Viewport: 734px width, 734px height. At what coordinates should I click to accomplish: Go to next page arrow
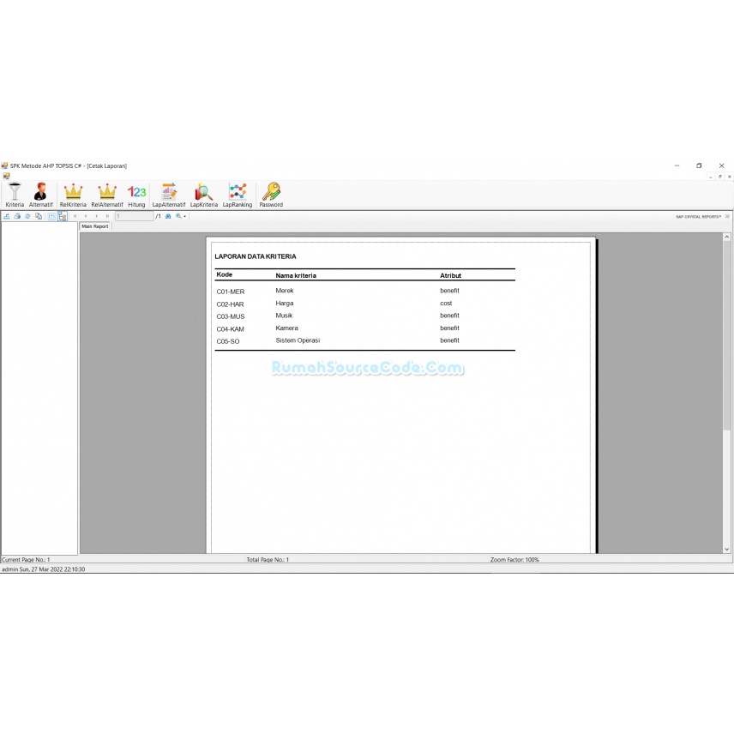pyautogui.click(x=96, y=216)
